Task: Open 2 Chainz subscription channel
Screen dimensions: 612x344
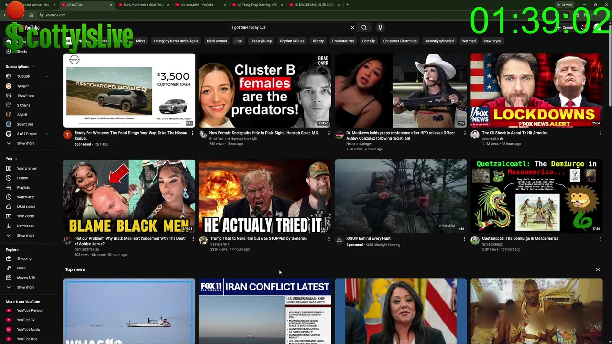Action: pos(23,105)
